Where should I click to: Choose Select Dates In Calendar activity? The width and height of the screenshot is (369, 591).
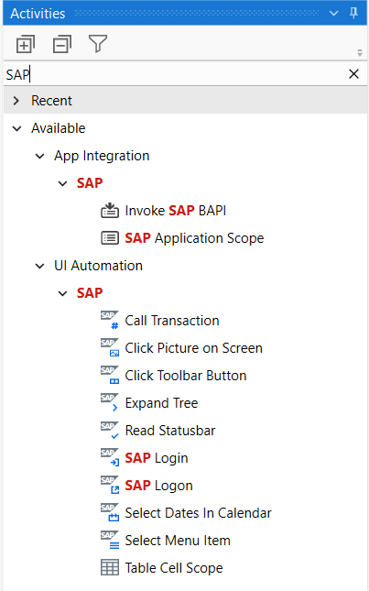pyautogui.click(x=198, y=513)
